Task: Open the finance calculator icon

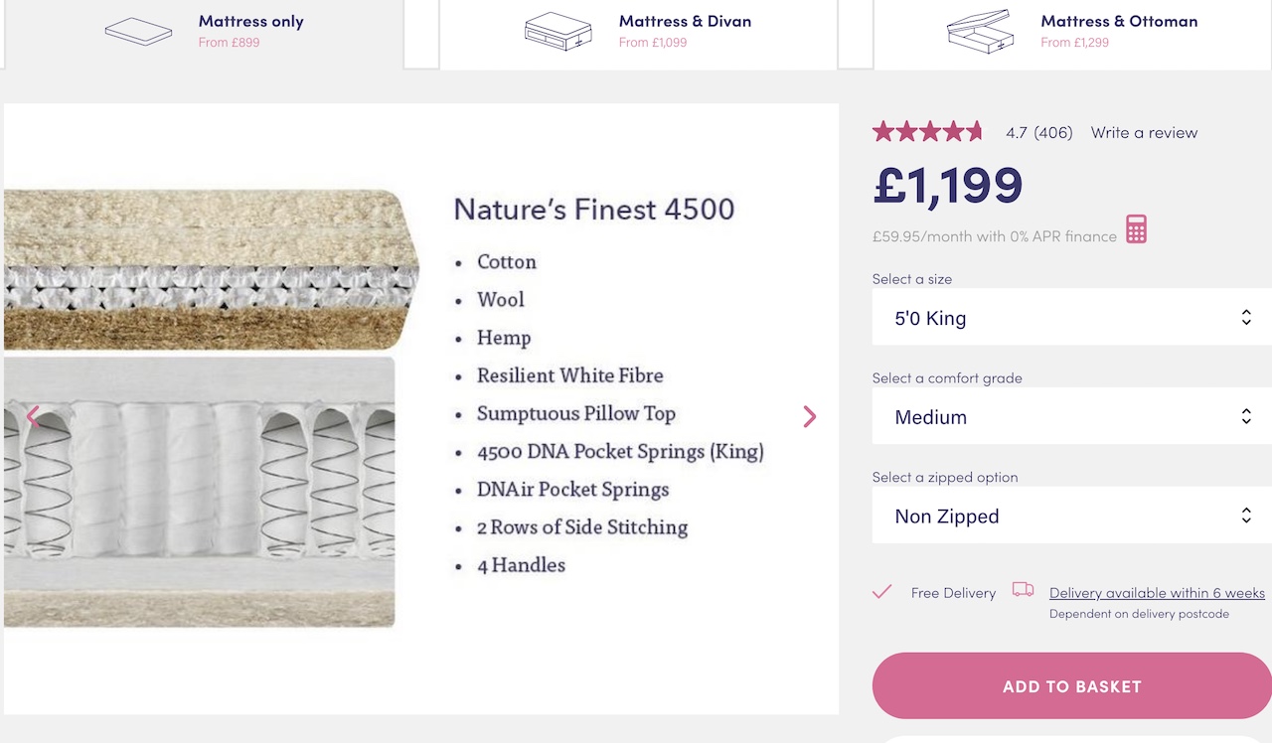Action: tap(1136, 229)
